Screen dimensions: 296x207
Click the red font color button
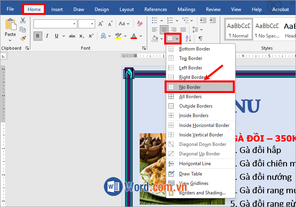[x=134, y=36]
